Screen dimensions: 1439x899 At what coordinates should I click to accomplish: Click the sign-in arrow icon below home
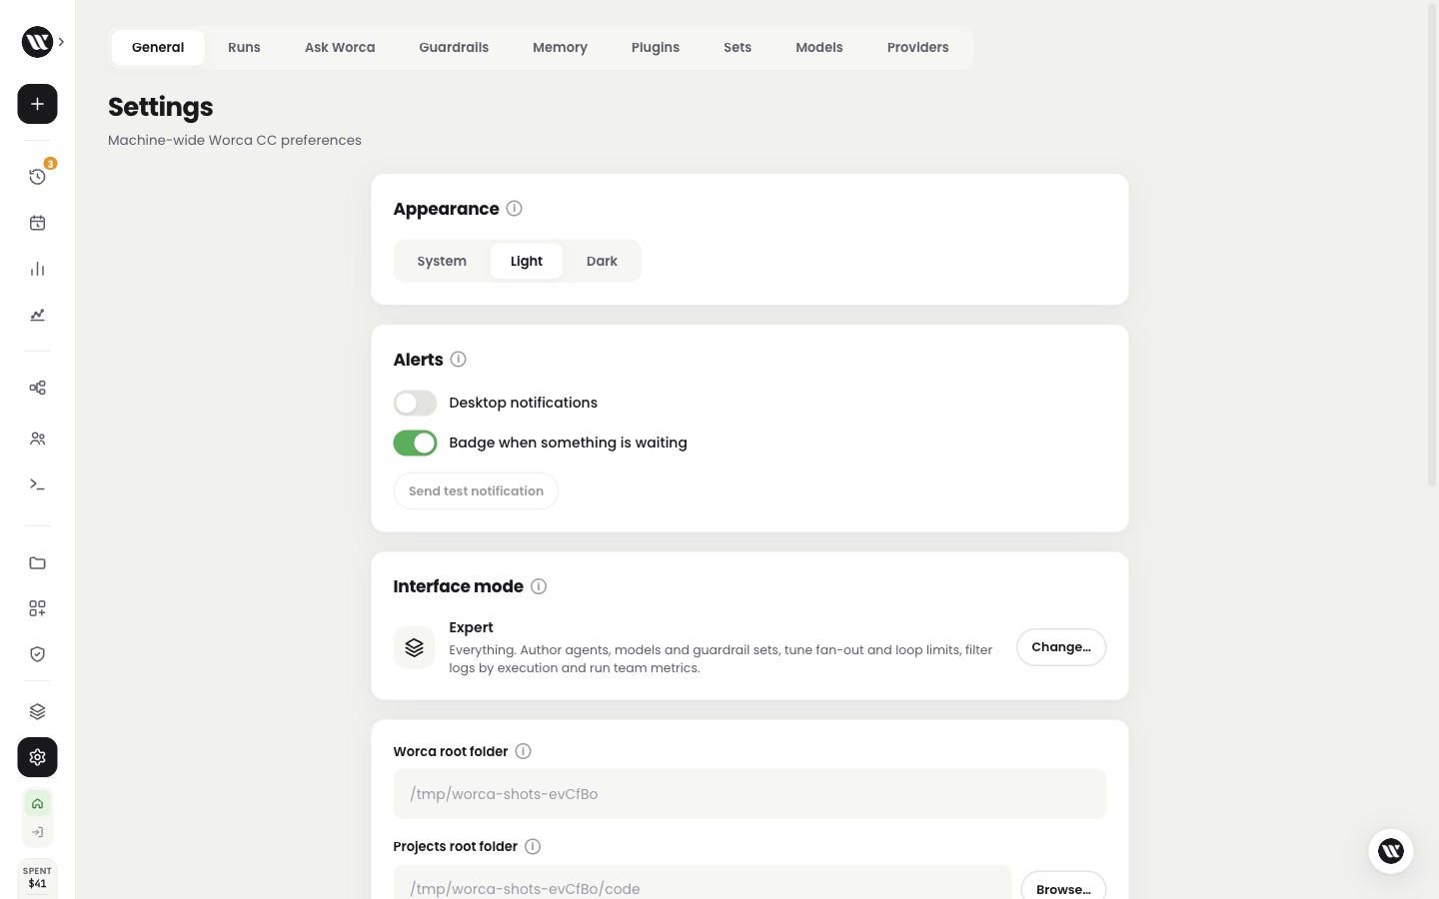click(37, 832)
